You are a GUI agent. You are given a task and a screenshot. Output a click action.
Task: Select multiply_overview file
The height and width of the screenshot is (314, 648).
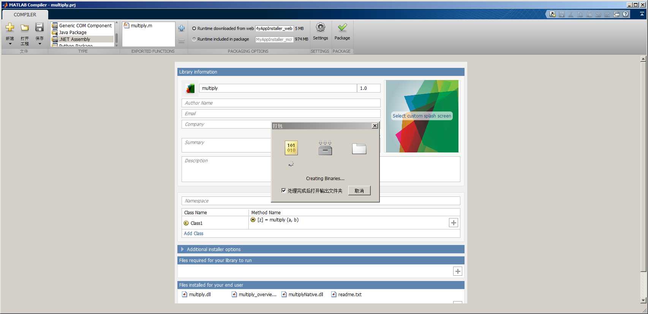pyautogui.click(x=254, y=294)
